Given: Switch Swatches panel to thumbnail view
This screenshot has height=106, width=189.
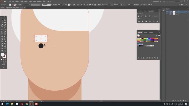Looking at the screenshot, I should (x=159, y=36).
